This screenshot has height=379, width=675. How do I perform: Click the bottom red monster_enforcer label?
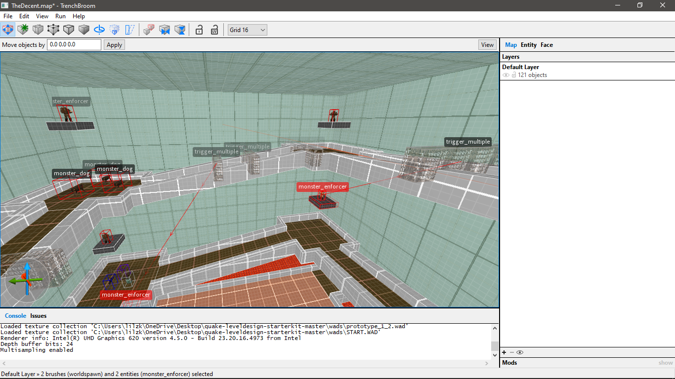pos(126,295)
